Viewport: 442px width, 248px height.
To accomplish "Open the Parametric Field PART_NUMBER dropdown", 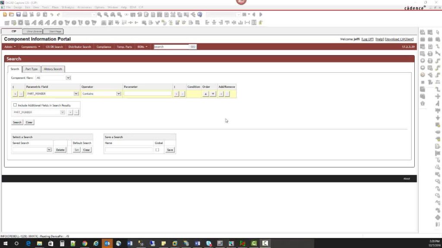I will [76, 93].
